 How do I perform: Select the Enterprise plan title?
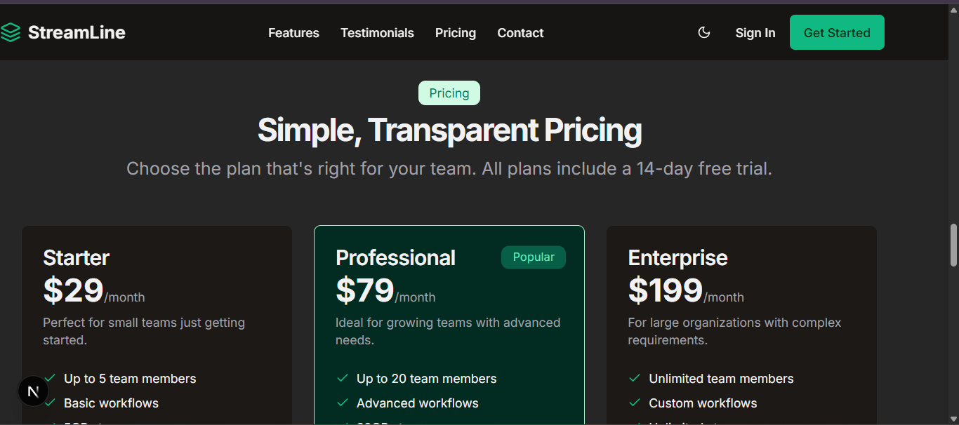point(677,258)
